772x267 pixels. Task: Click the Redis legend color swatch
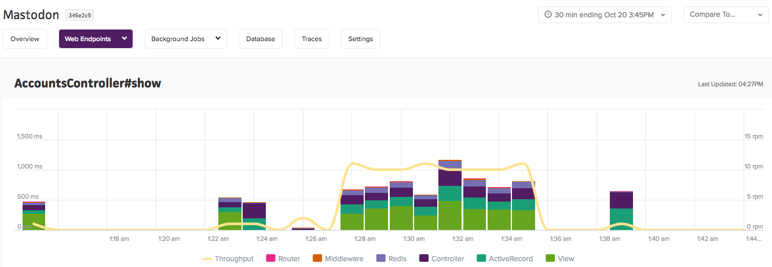[380, 259]
